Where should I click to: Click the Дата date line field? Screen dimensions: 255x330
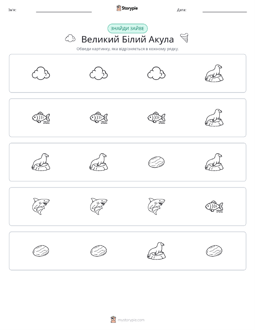point(224,10)
